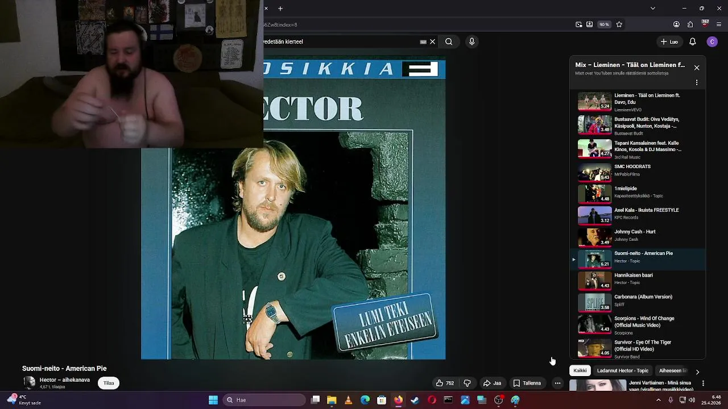Clear the YouTube search box text
728x409 pixels.
[432, 41]
